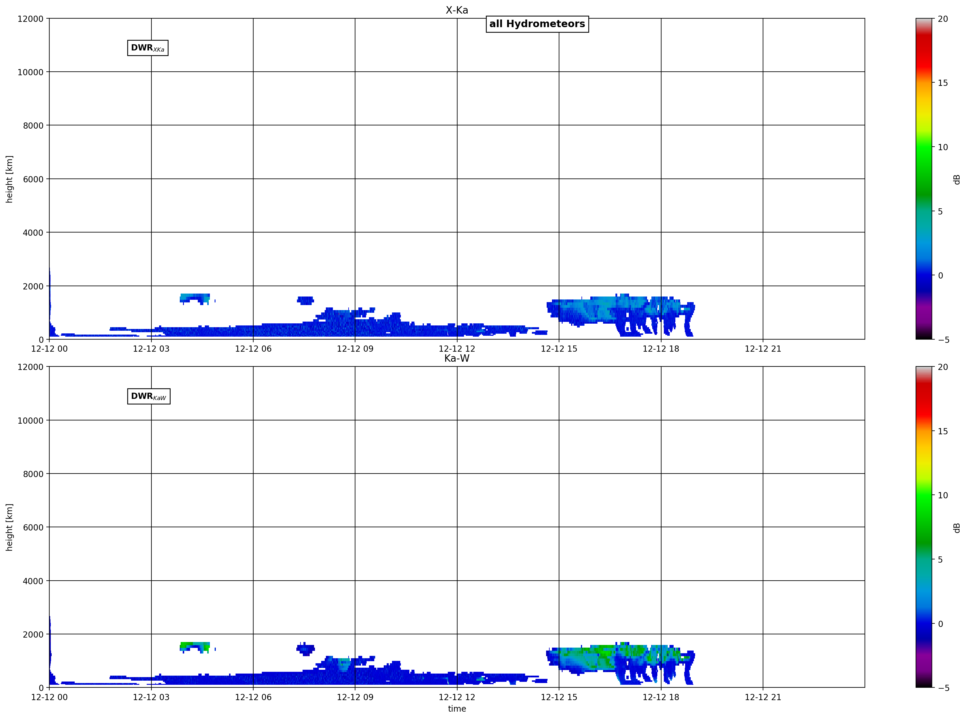Click "12-12 00" time tick under Ka-W plot
The height and width of the screenshot is (719, 967).
(x=49, y=697)
